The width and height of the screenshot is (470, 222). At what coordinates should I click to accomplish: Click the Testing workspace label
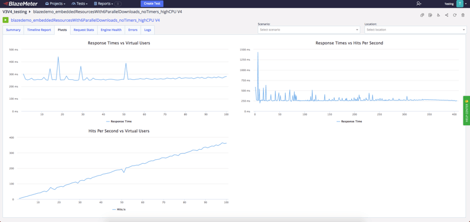coord(449,4)
